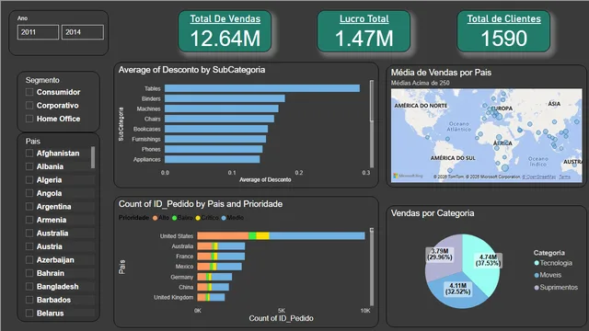Click the Medio priority legend swatch
The image size is (589, 331).
coord(224,218)
